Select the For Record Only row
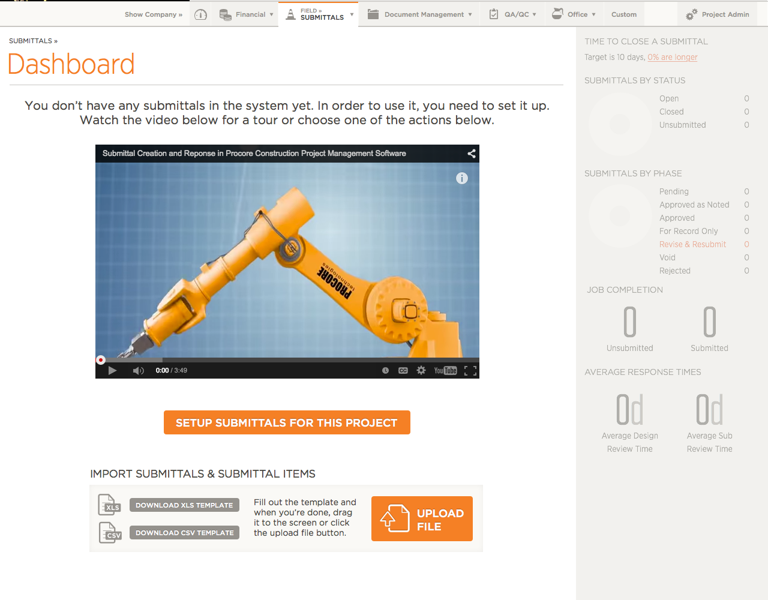 coord(704,231)
